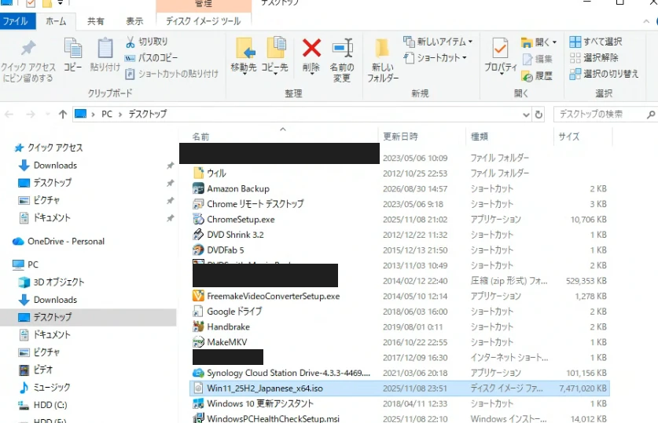The width and height of the screenshot is (658, 423).
Task: Select the Cut (切り取り) scissors command
Action: pyautogui.click(x=147, y=42)
